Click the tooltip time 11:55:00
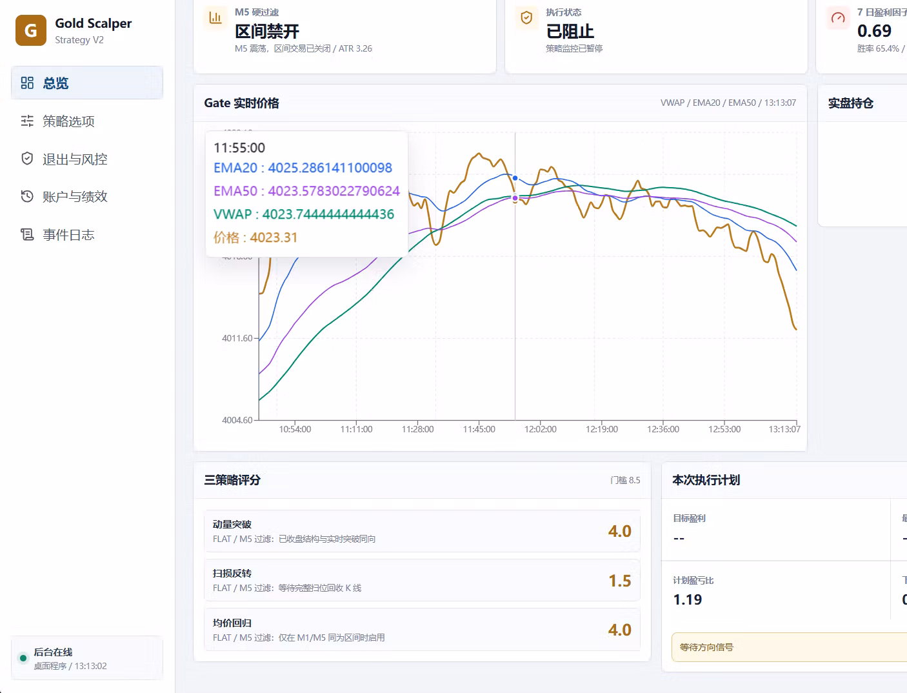 click(x=239, y=148)
